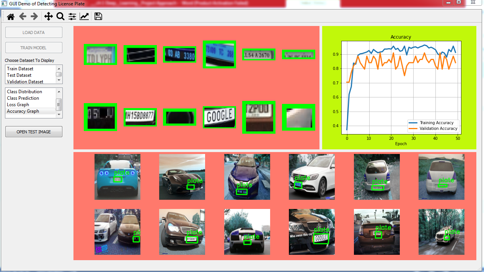This screenshot has width=484, height=272.
Task: Click the application icon in the title bar
Action: point(3,3)
